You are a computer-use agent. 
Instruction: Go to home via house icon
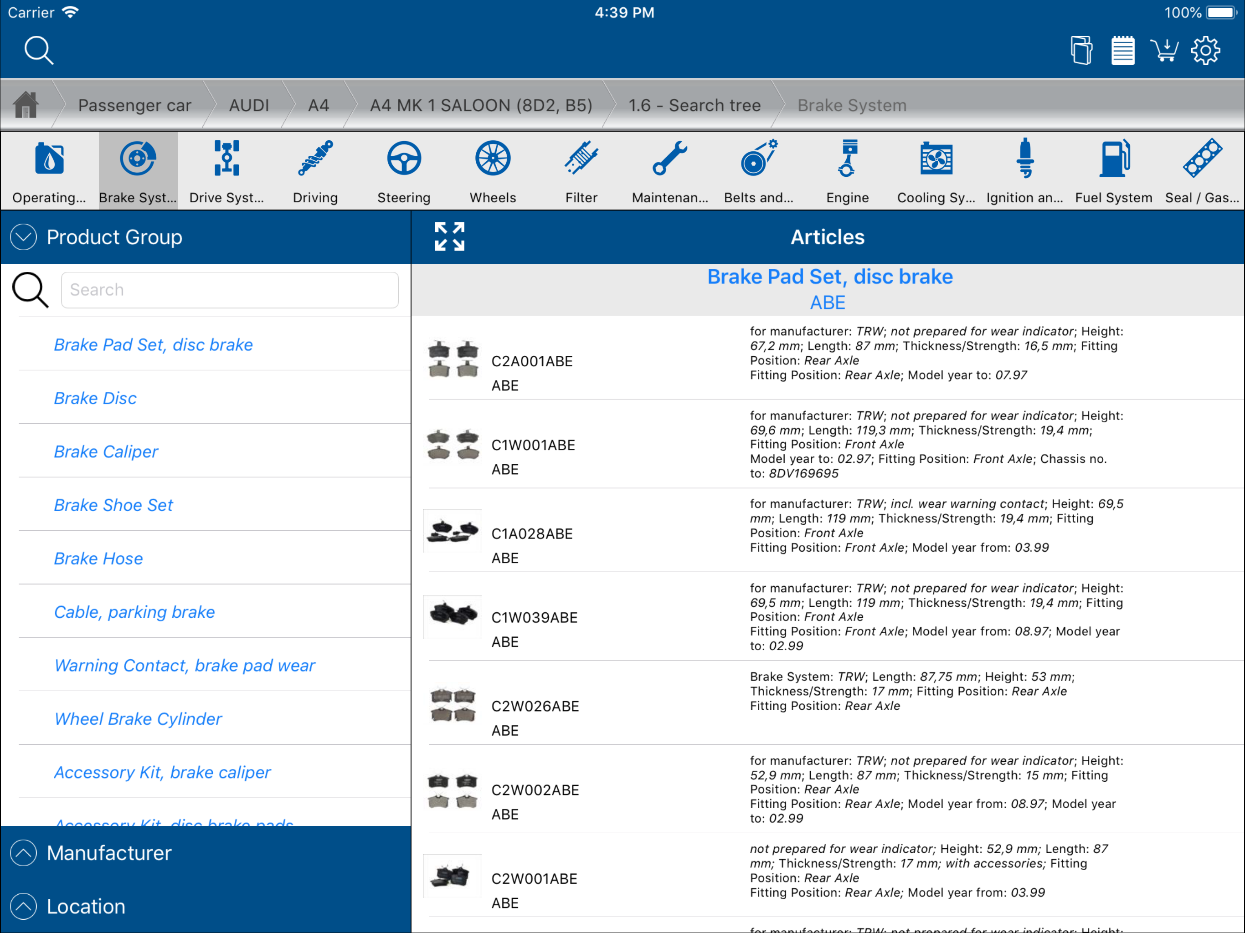pos(26,105)
